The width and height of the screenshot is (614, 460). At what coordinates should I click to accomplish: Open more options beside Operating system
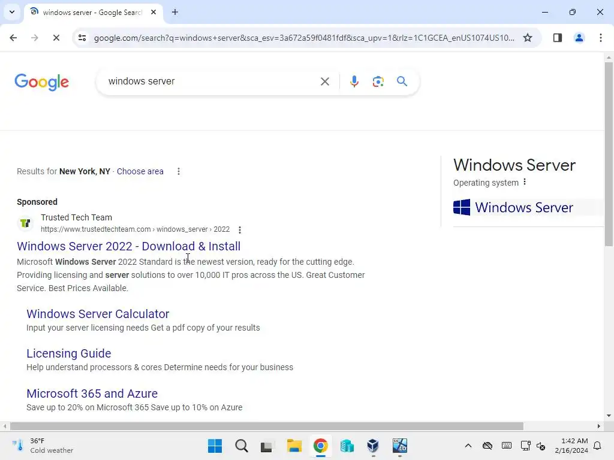(525, 182)
